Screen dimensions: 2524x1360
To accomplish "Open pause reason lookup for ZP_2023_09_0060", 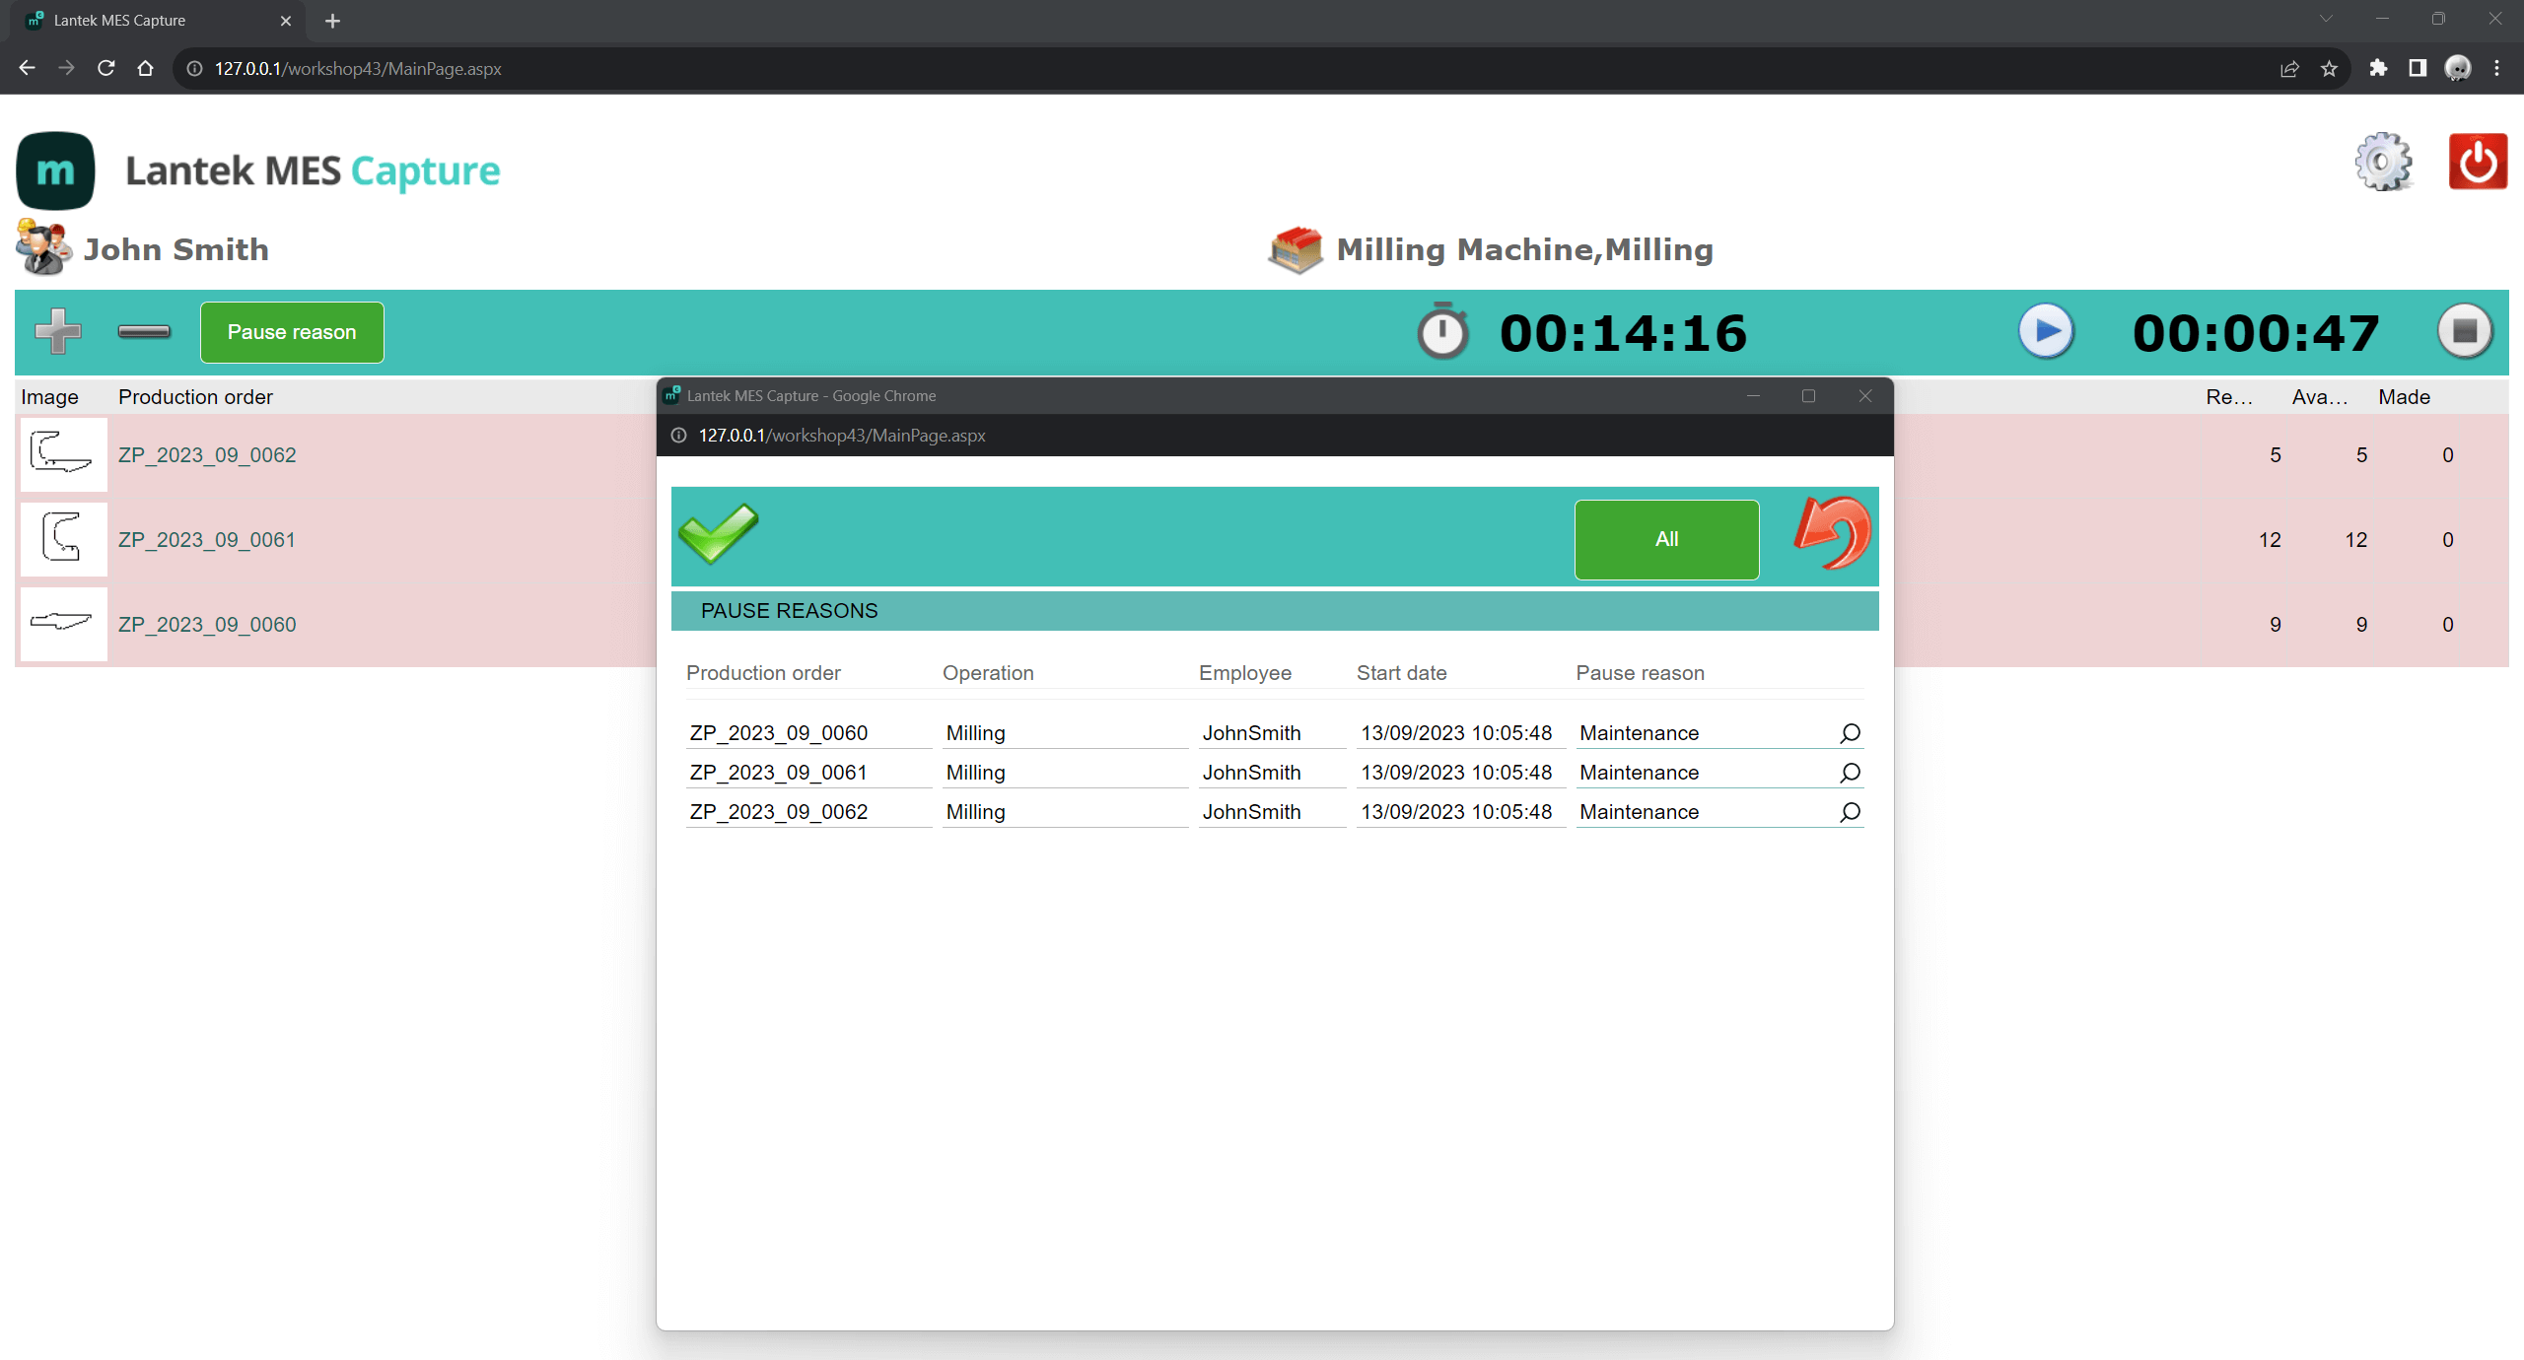I will click(x=1850, y=733).
